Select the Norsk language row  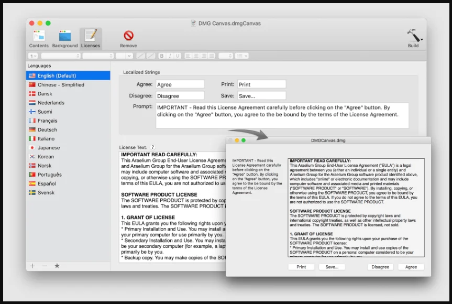tap(68, 166)
